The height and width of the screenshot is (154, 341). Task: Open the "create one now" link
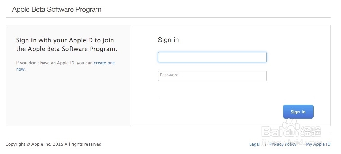104,63
